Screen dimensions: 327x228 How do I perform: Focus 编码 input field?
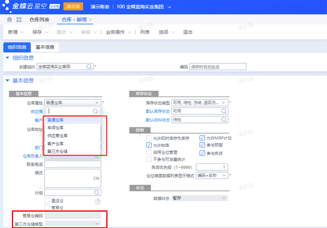(x=218, y=67)
